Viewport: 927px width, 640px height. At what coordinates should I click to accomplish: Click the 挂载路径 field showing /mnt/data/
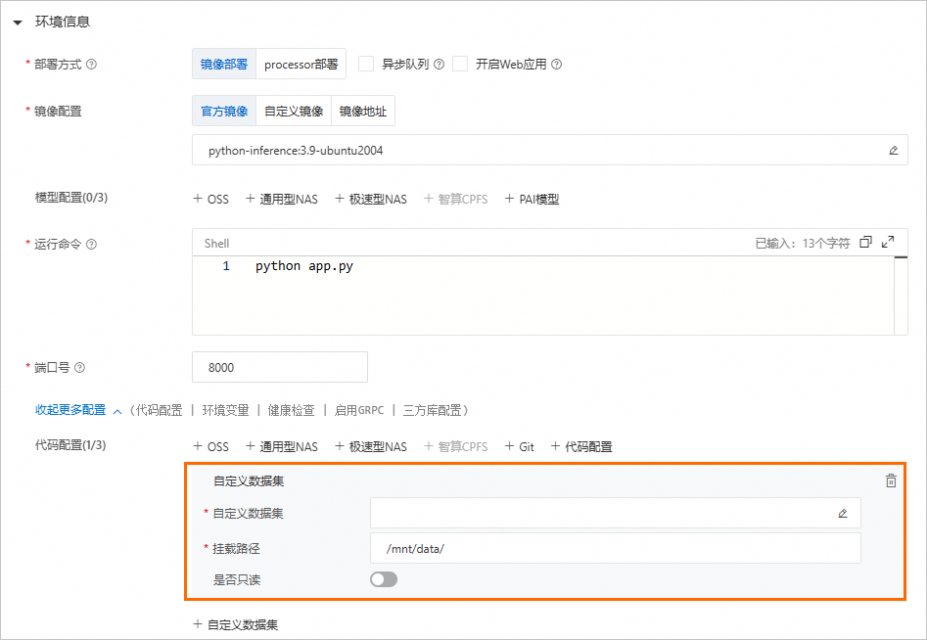[x=616, y=548]
